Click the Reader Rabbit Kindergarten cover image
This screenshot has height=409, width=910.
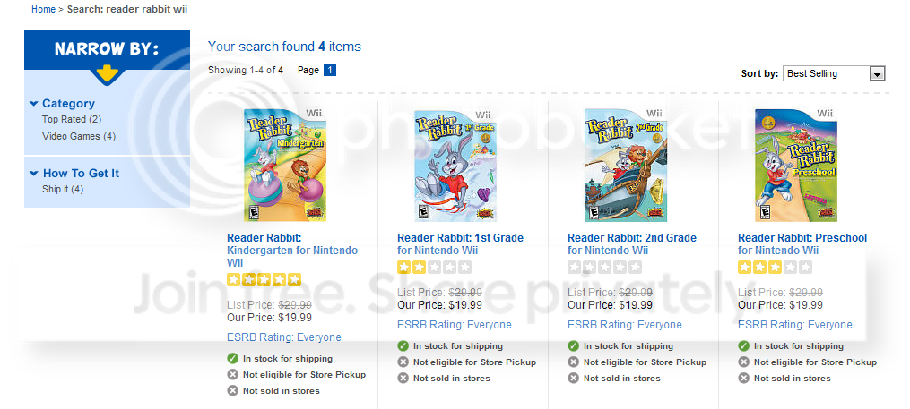pos(284,166)
